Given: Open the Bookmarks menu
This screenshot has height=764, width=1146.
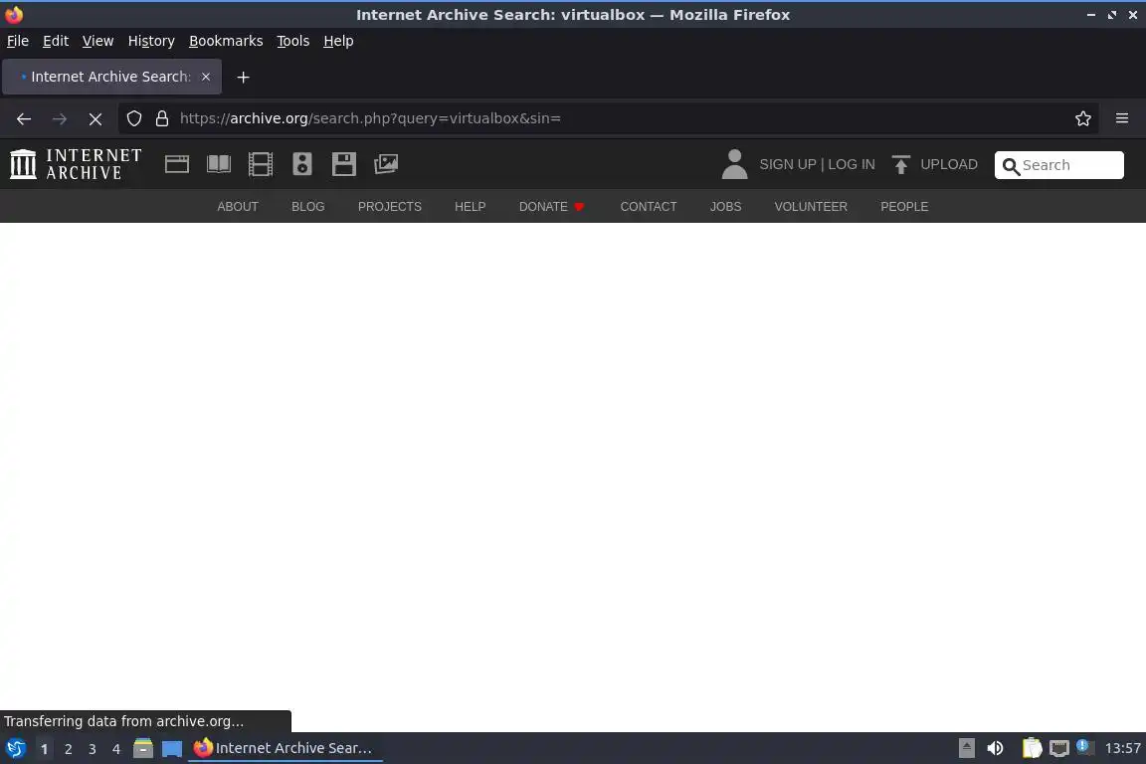Looking at the screenshot, I should [x=226, y=41].
